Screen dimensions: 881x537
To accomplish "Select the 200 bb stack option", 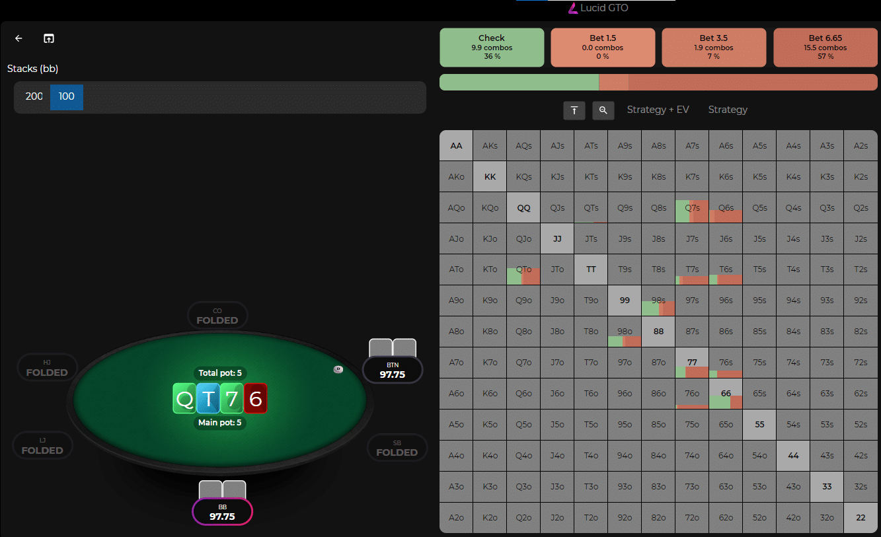I will point(34,96).
